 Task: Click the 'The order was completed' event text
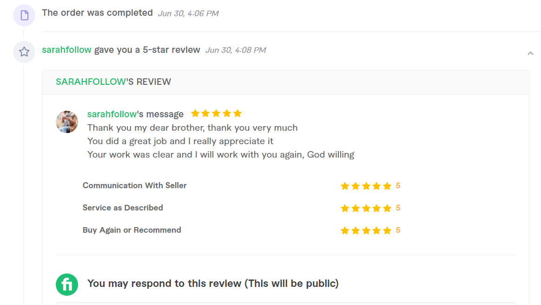(97, 13)
